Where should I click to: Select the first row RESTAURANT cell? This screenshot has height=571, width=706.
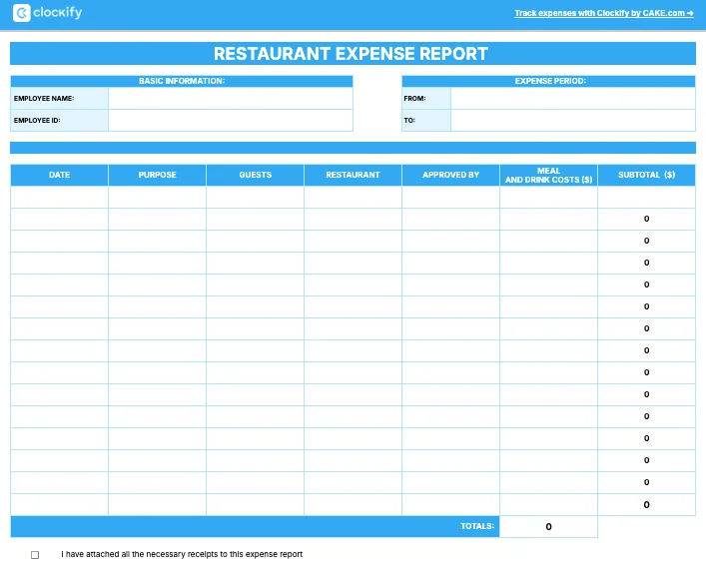click(353, 197)
